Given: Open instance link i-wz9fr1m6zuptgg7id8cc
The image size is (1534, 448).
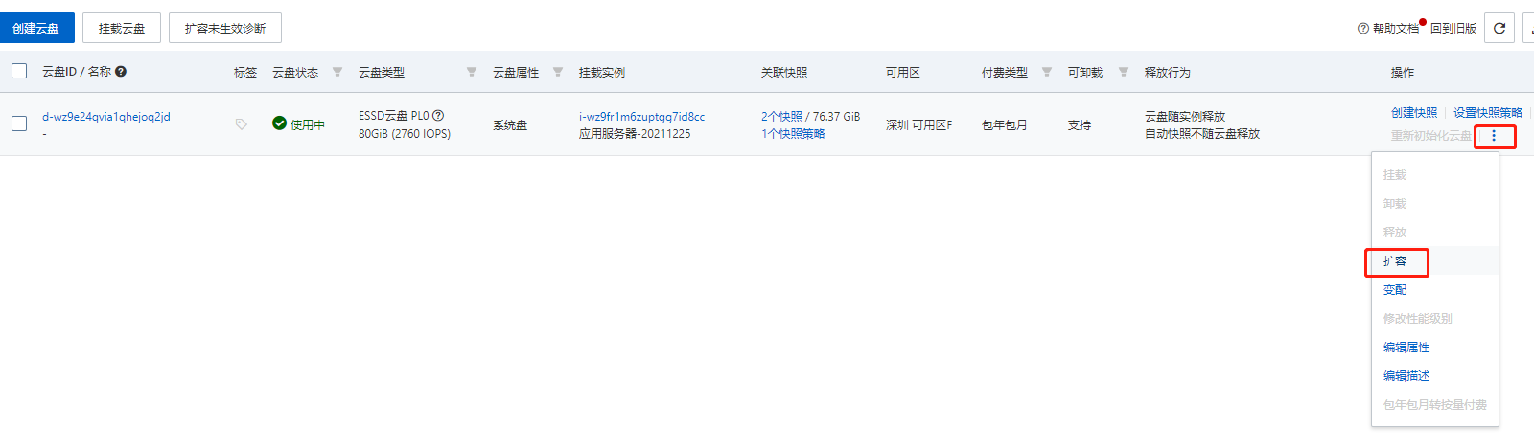Looking at the screenshot, I should (641, 117).
